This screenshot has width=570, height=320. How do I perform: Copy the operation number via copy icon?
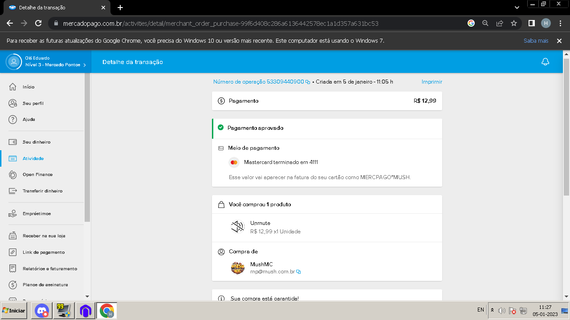[308, 82]
